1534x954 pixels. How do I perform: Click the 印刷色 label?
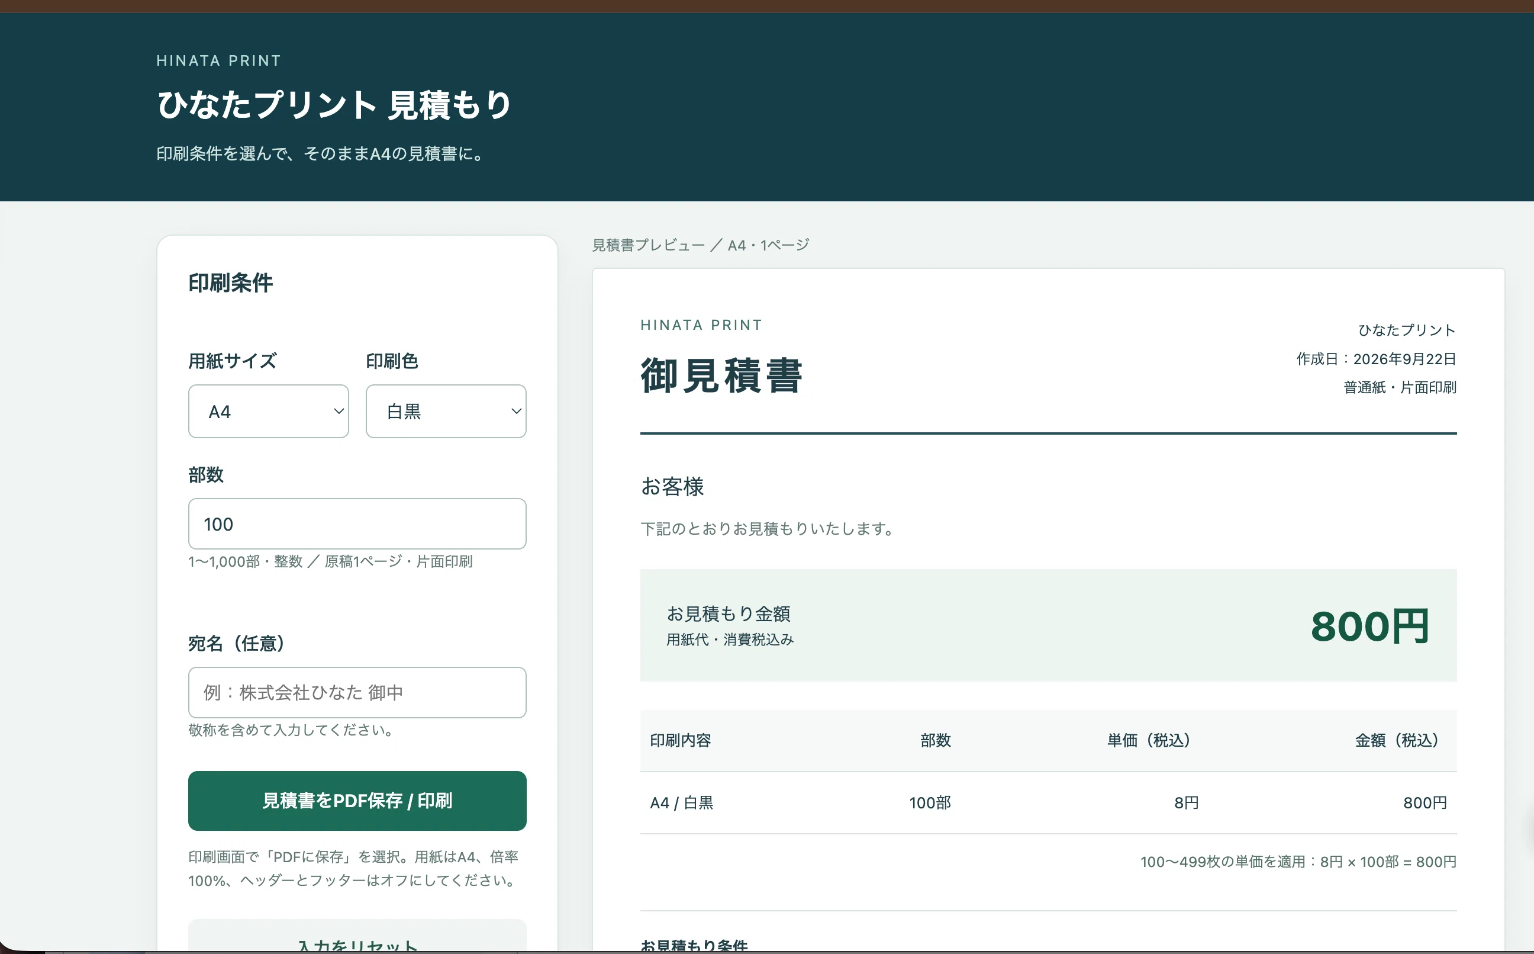[x=392, y=361]
